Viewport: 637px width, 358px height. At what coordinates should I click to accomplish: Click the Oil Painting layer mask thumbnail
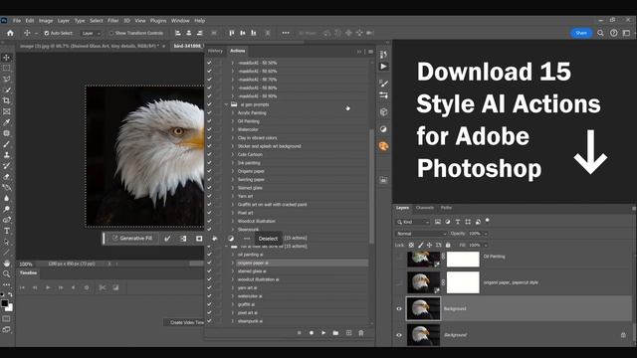pyautogui.click(x=463, y=259)
